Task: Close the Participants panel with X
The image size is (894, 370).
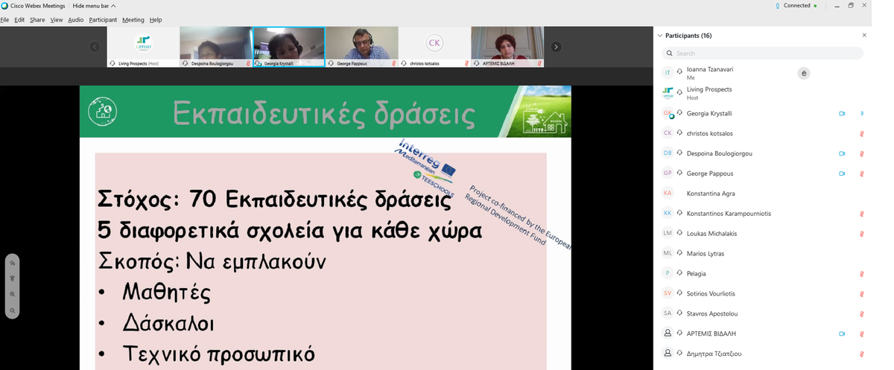Action: pyautogui.click(x=864, y=35)
